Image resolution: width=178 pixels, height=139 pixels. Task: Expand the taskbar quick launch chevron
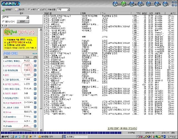click(x=35, y=136)
